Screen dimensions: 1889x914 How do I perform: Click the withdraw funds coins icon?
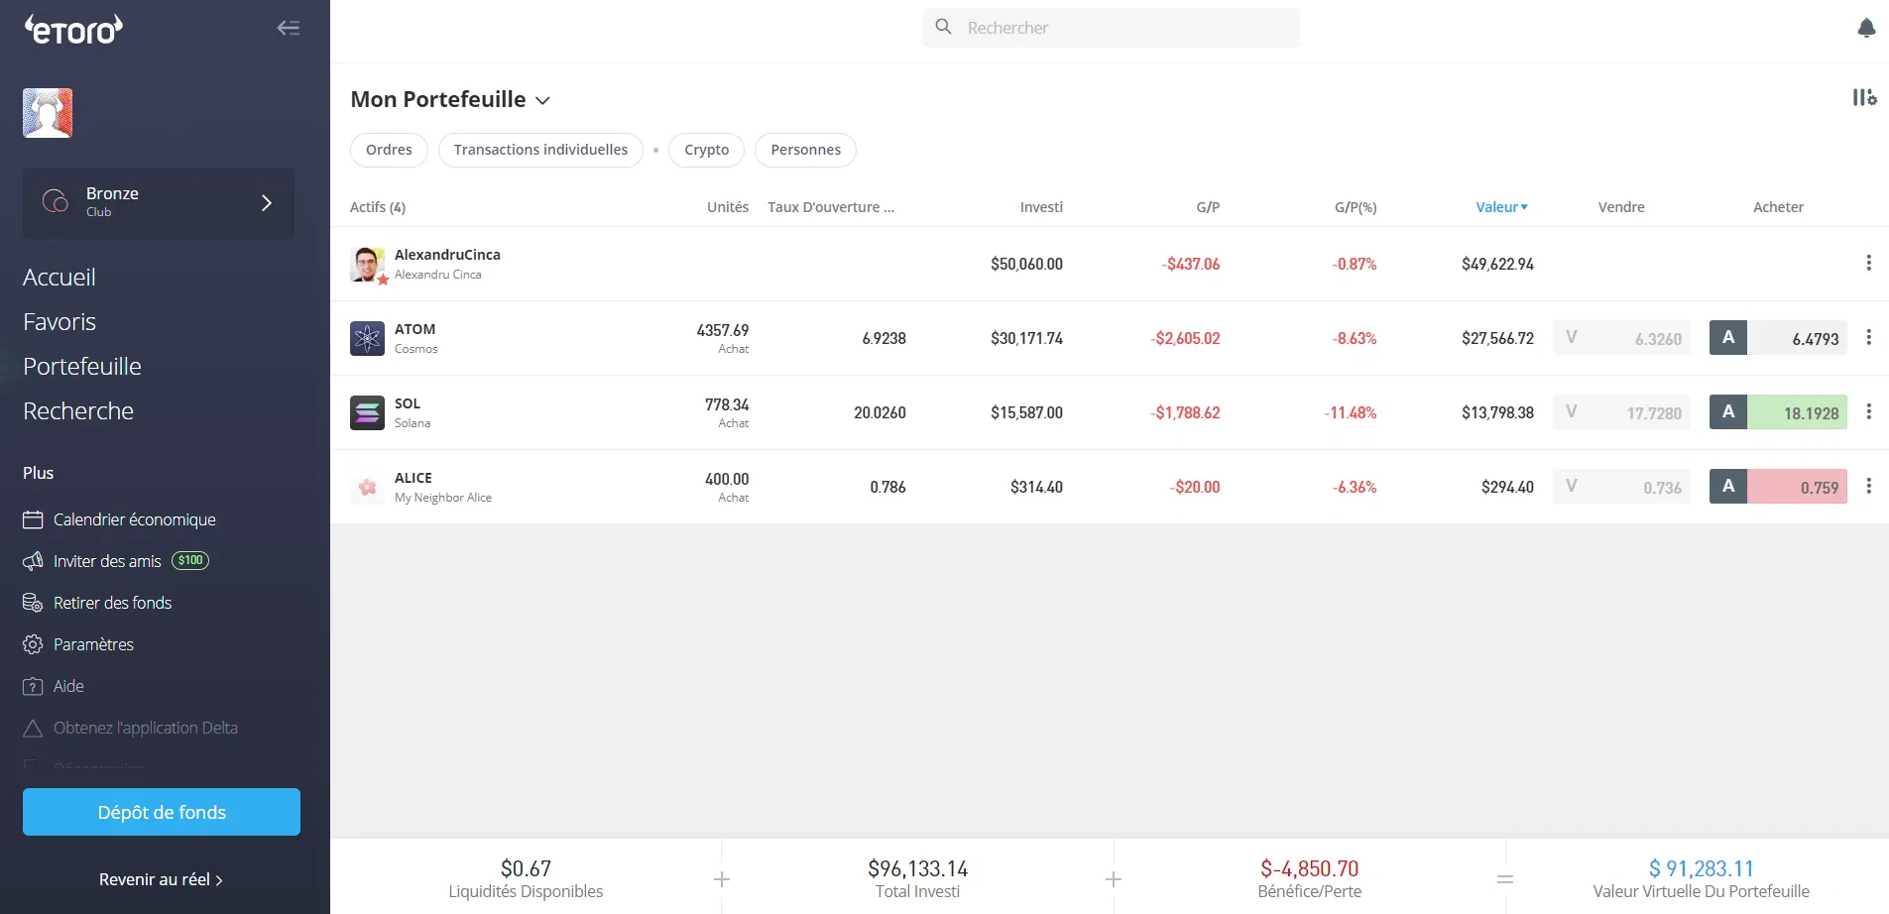(x=33, y=603)
